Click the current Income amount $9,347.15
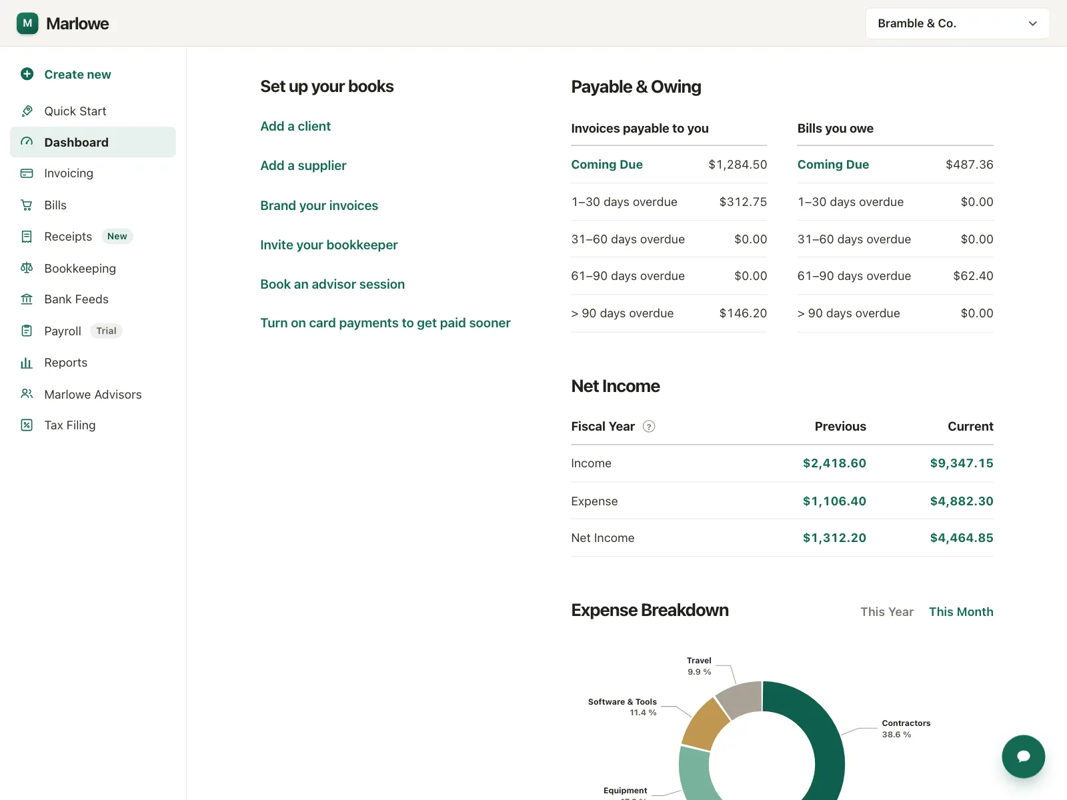The width and height of the screenshot is (1067, 800). (x=962, y=463)
